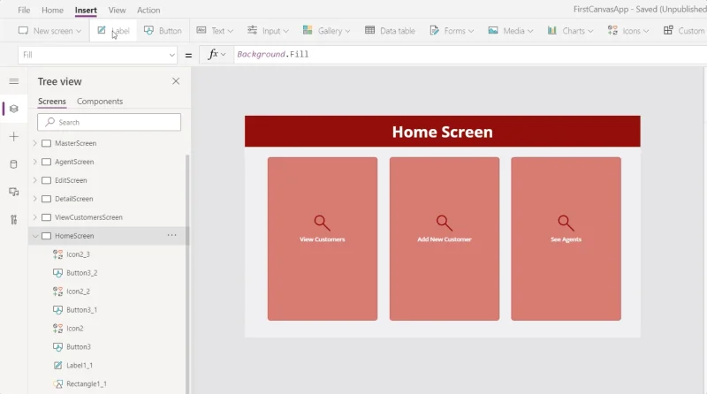Open the Charts dropdown
The height and width of the screenshot is (394, 707).
pyautogui.click(x=570, y=31)
